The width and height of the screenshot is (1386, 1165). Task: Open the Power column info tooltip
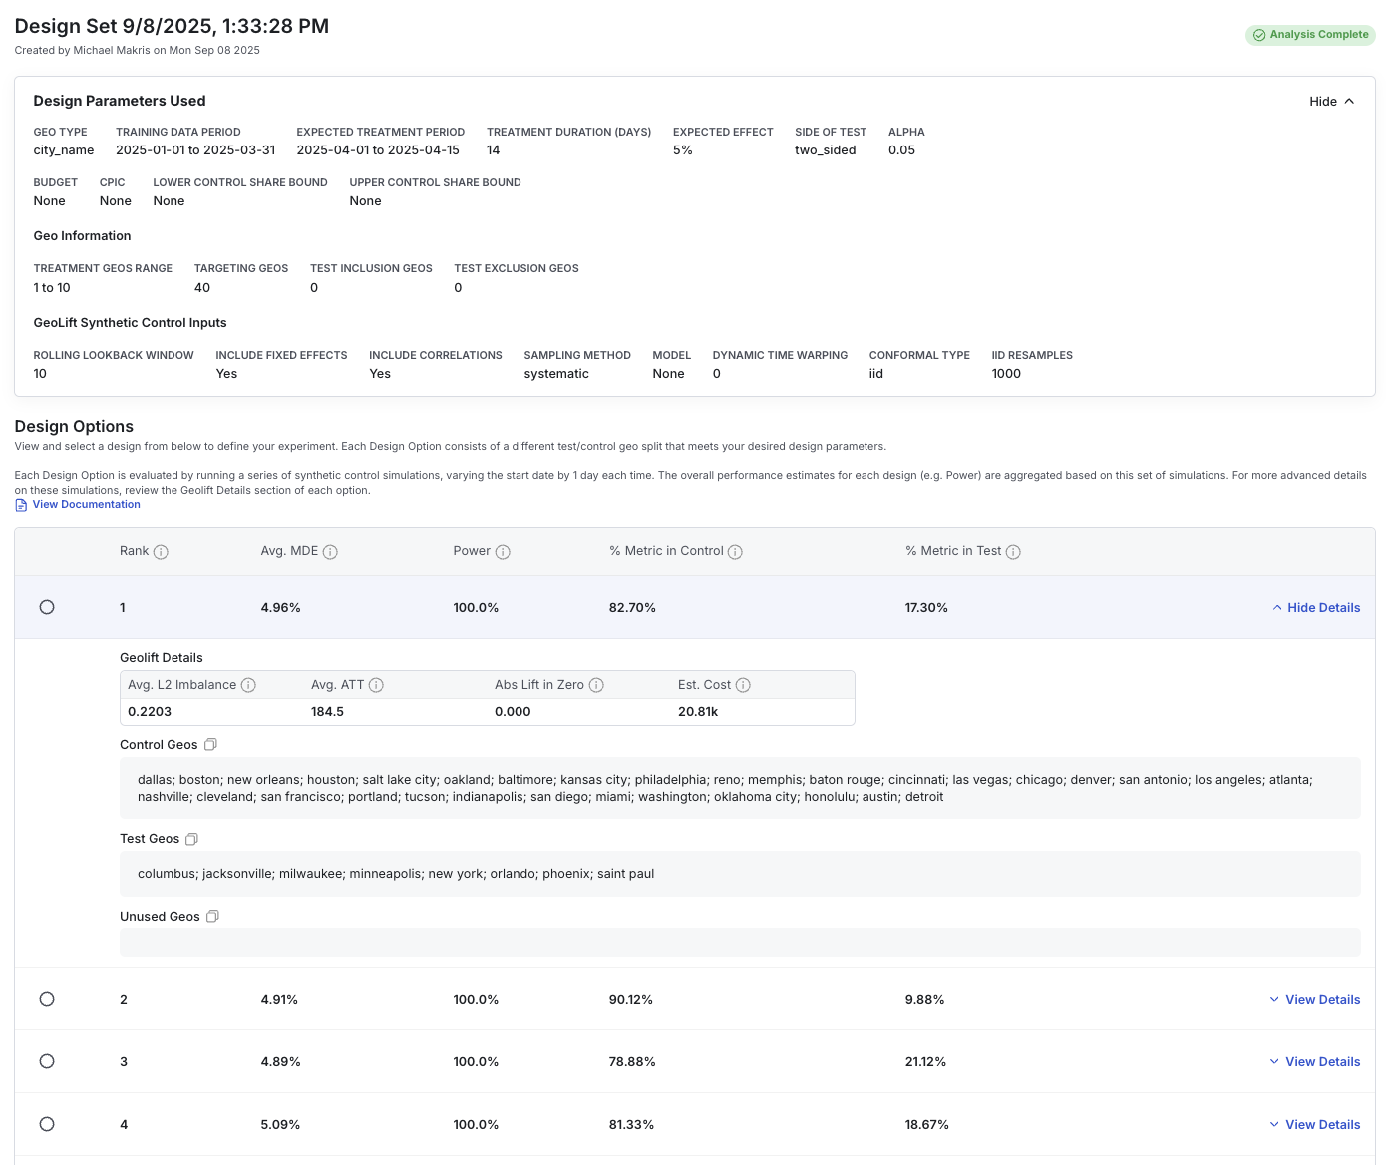point(504,551)
